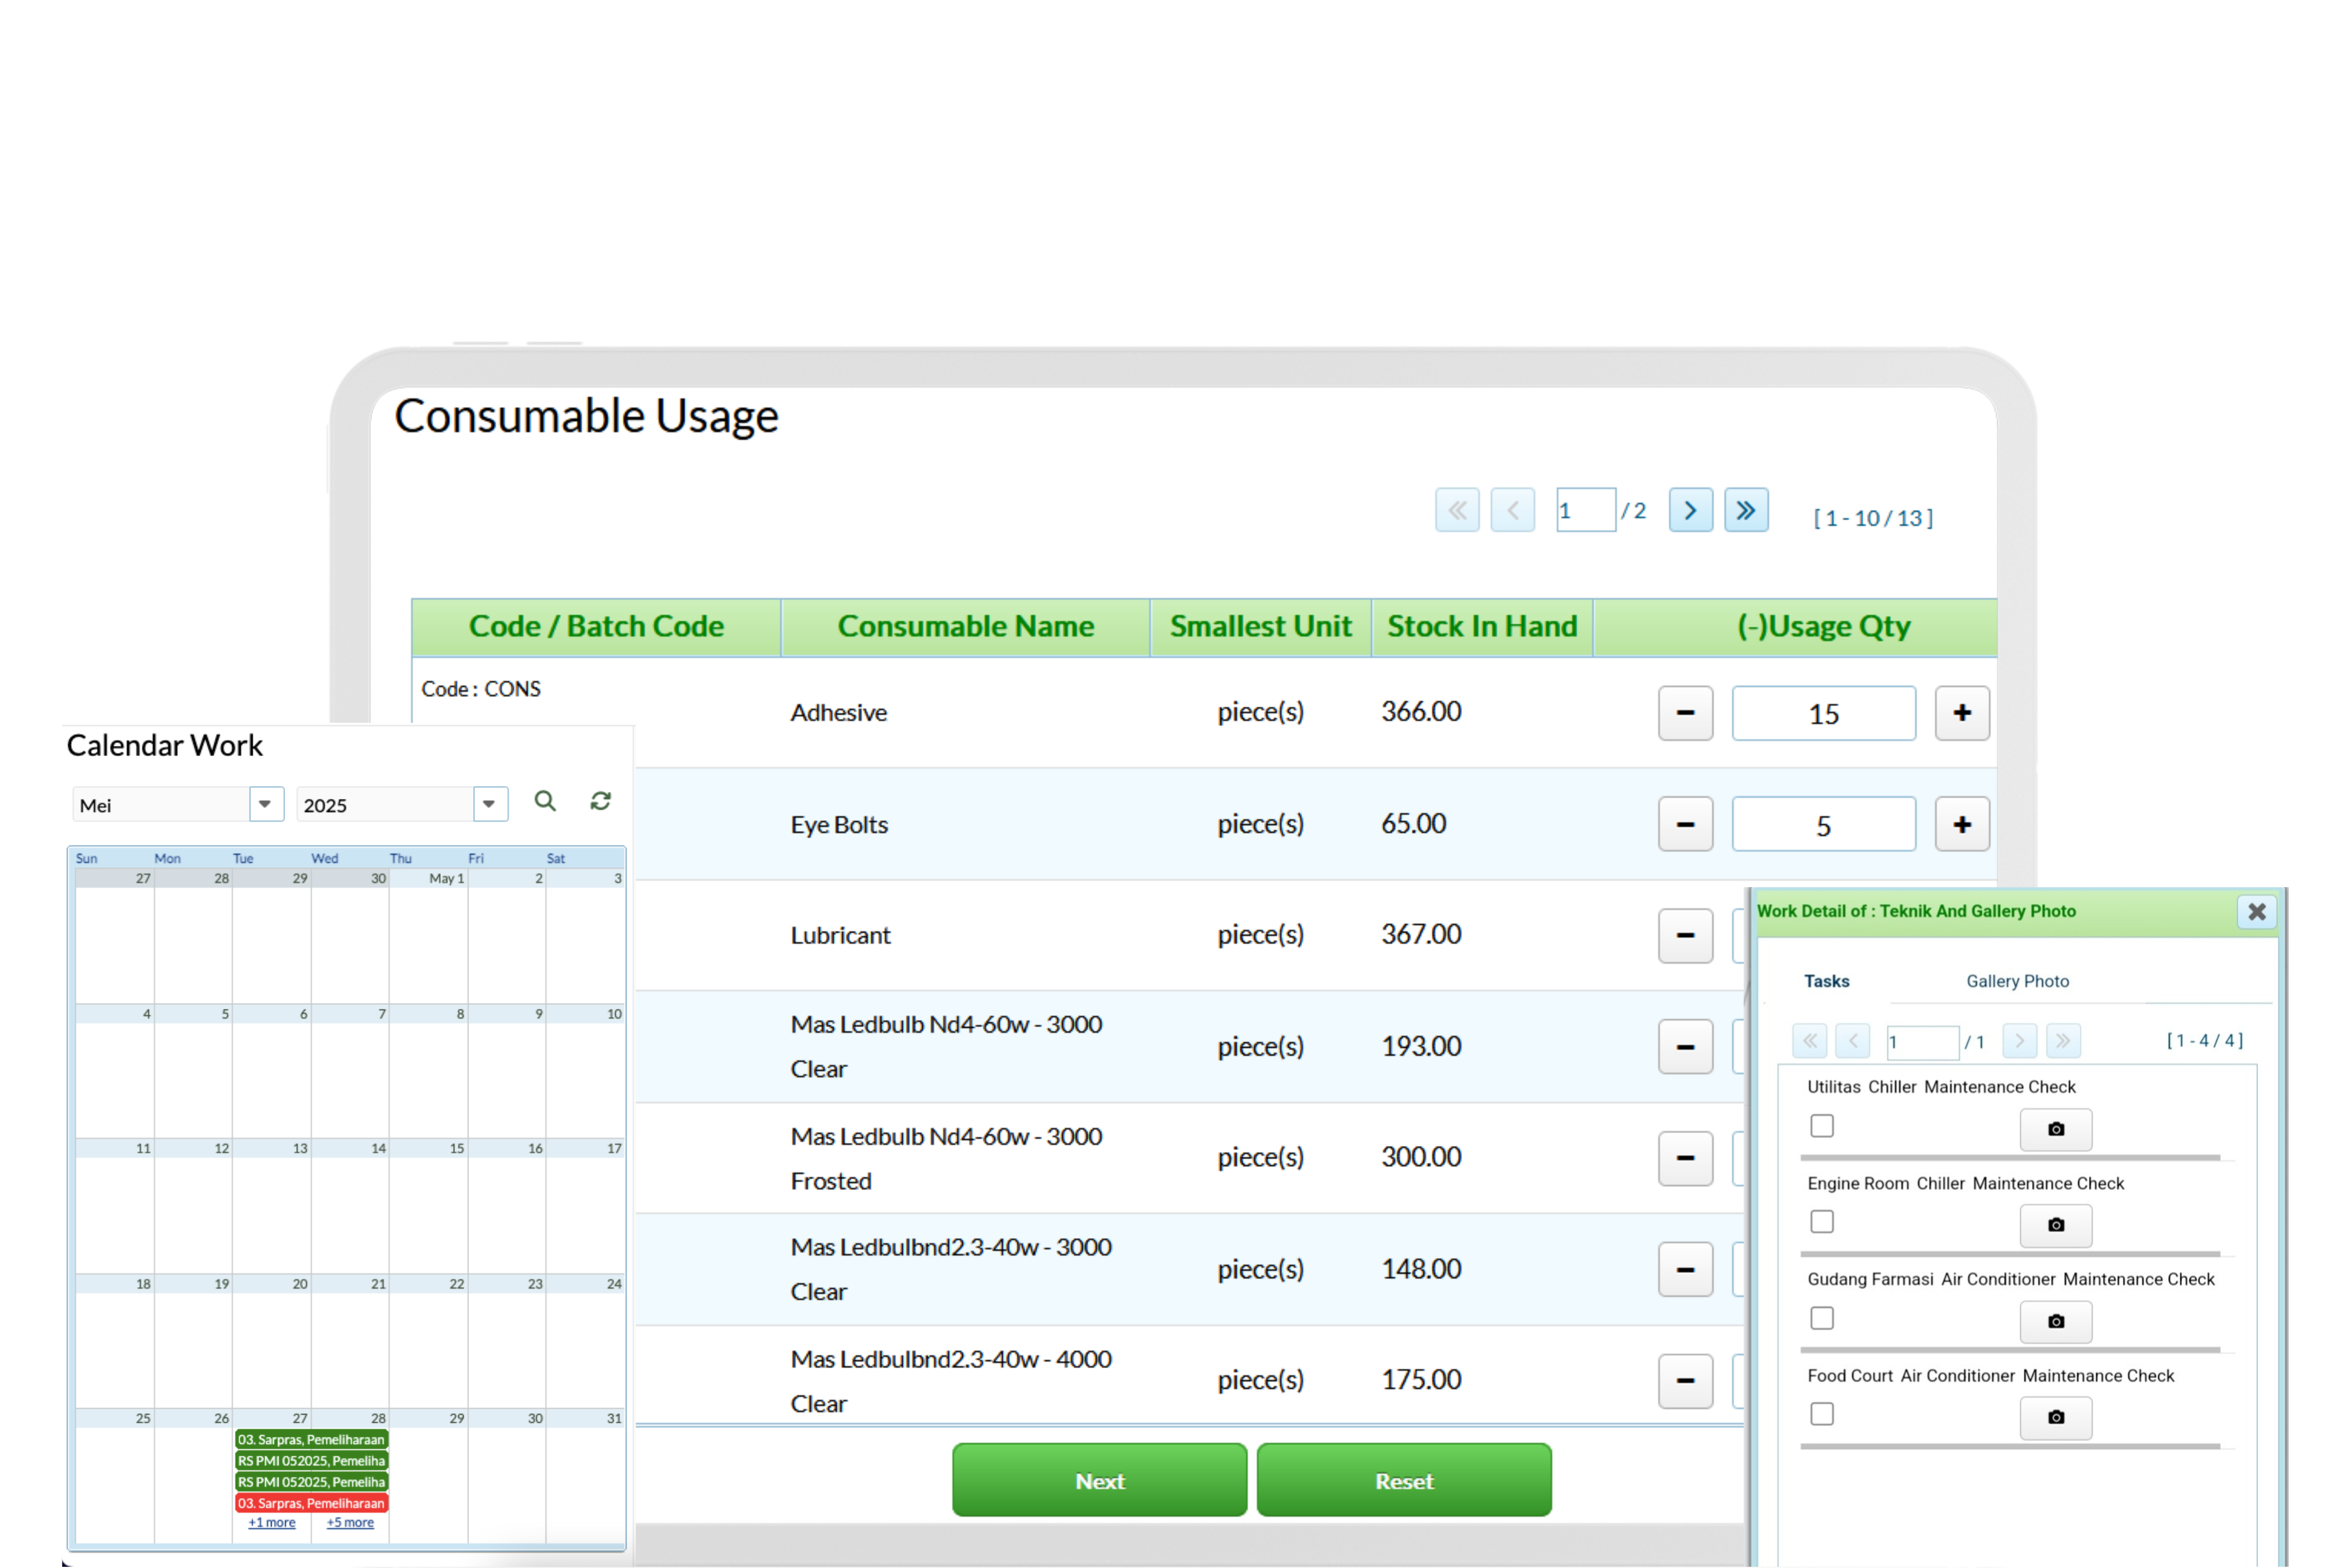
Task: Click the Reset button
Action: tap(1404, 1481)
